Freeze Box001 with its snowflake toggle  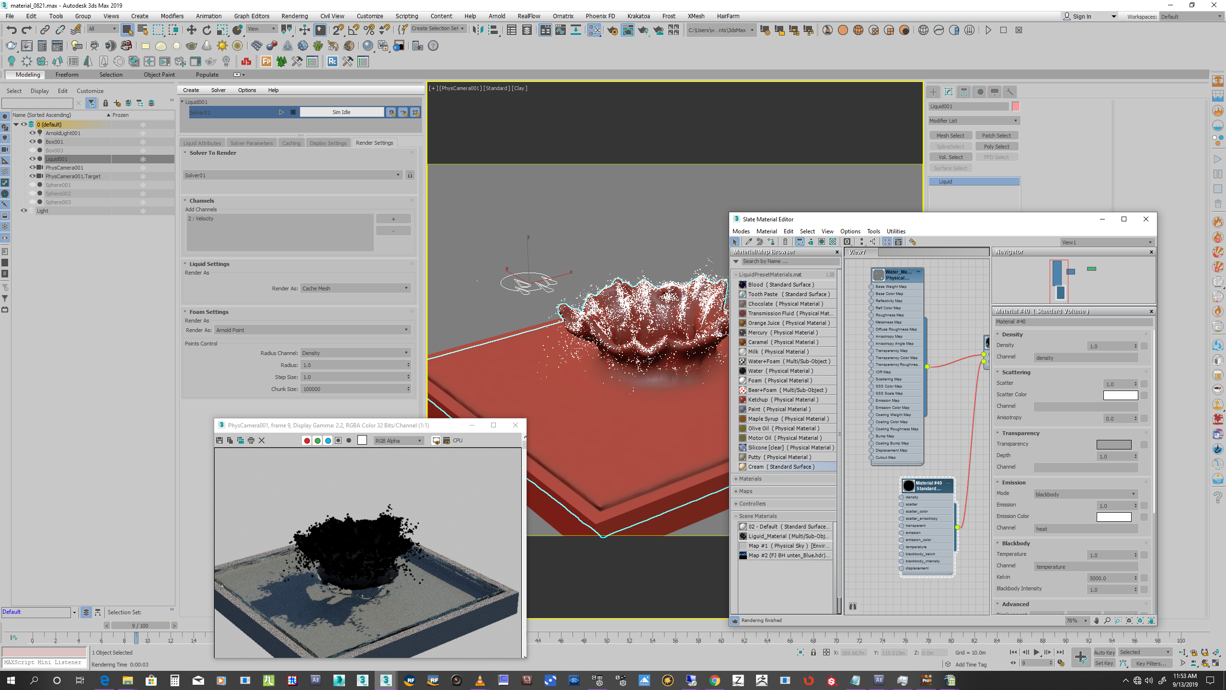click(143, 141)
